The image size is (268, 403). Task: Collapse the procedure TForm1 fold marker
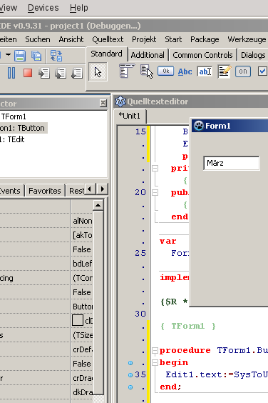pos(155,351)
